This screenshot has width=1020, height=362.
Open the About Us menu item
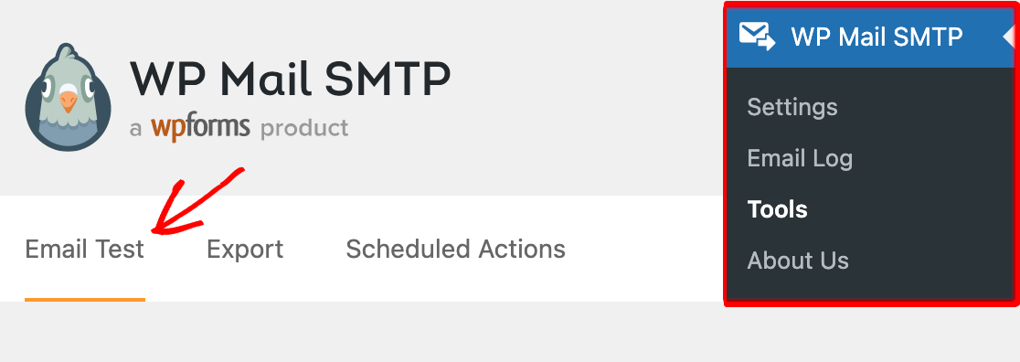click(798, 261)
